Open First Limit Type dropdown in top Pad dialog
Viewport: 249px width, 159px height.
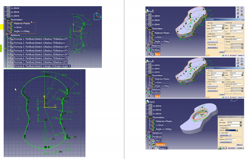(x=223, y=26)
